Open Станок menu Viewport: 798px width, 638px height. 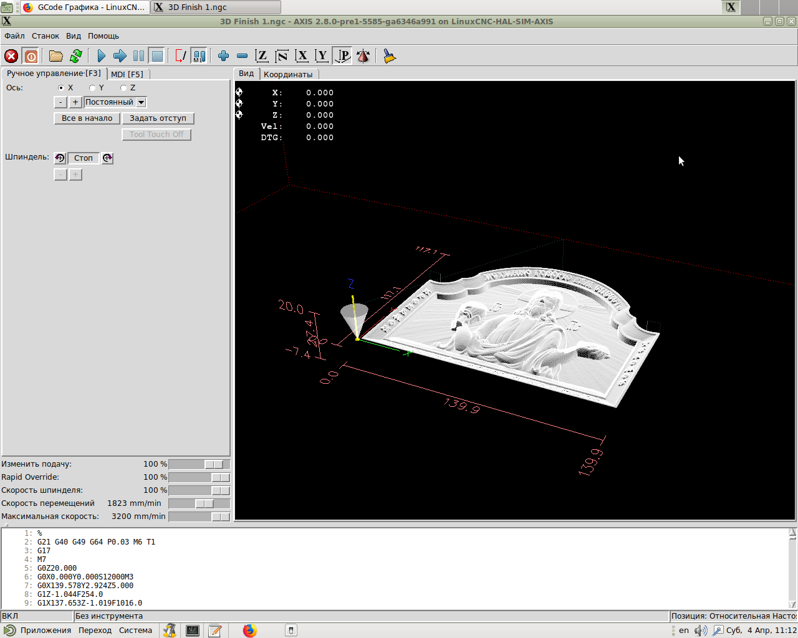tap(46, 36)
